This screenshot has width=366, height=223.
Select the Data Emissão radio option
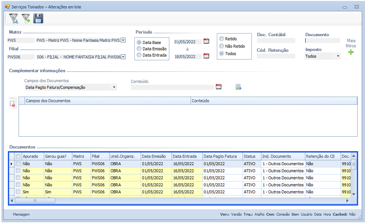pos(139,49)
